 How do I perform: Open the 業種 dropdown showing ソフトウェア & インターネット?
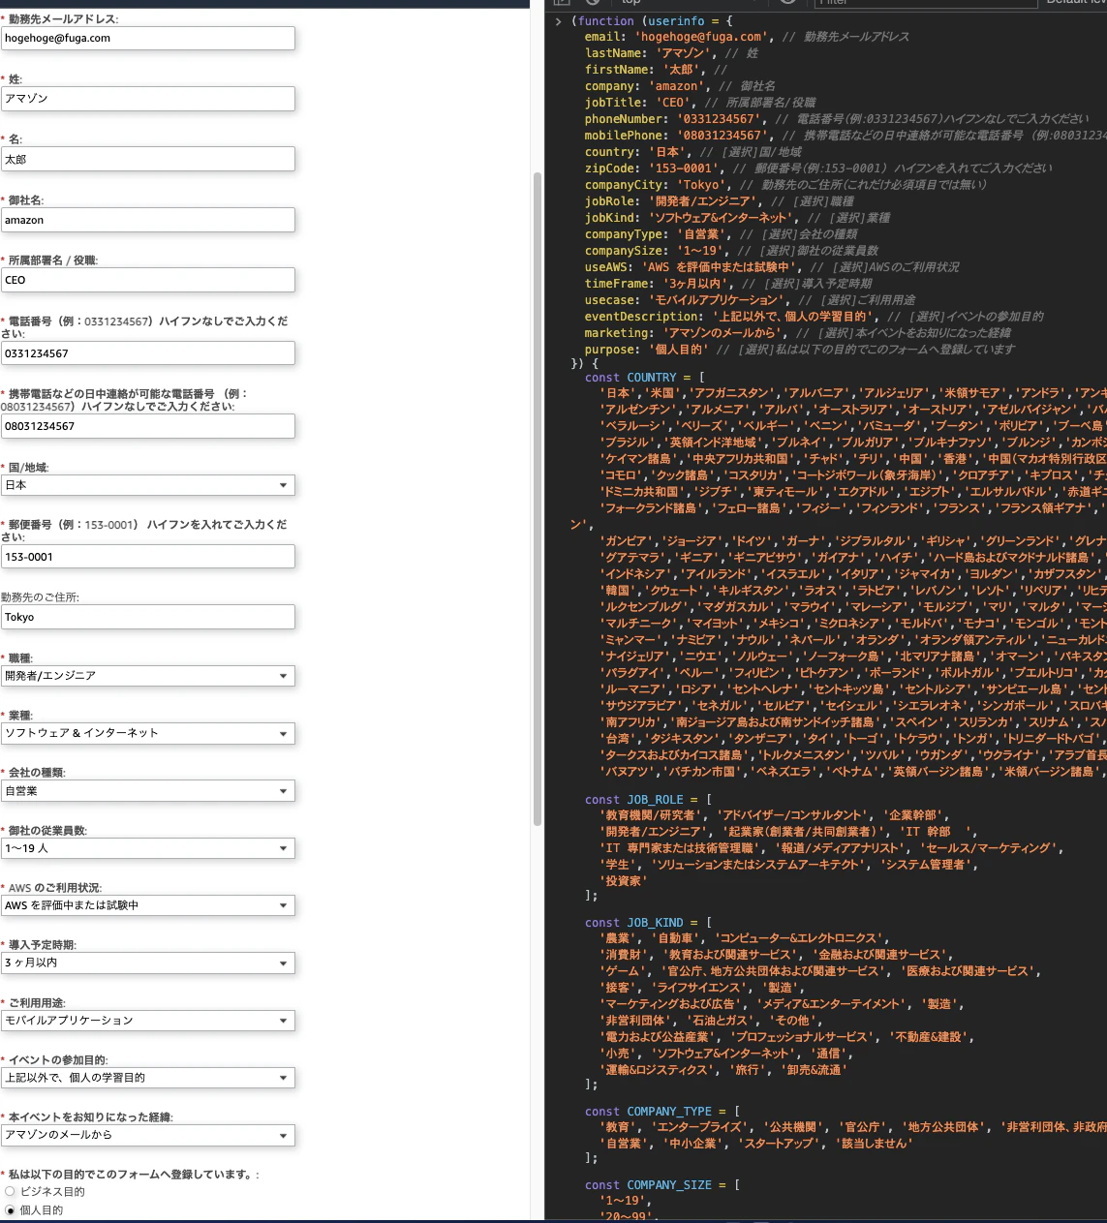pos(147,733)
